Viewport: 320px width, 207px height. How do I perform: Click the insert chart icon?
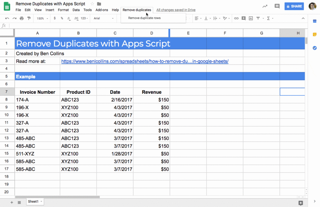(251, 18)
